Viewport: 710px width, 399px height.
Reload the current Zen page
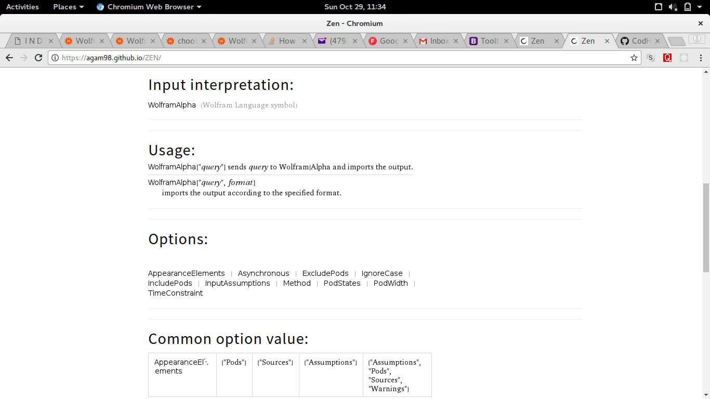pos(38,58)
